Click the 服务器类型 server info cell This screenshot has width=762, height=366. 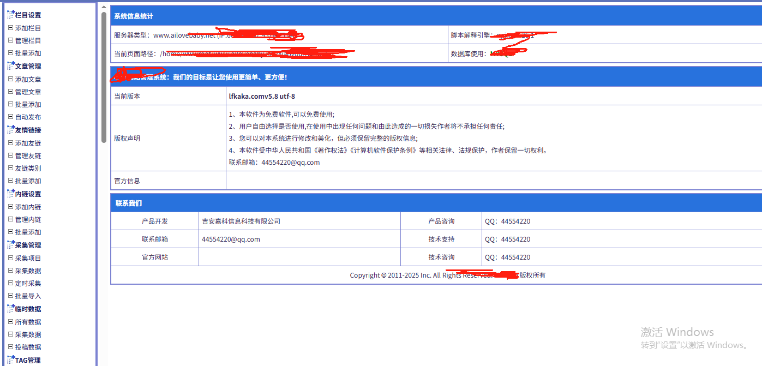(x=279, y=35)
